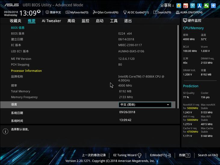Click the PCH Stepping label

pos(20,64)
